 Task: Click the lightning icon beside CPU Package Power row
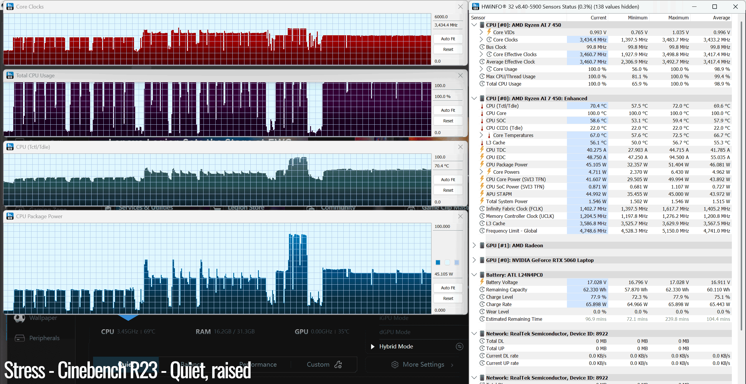[x=482, y=164]
